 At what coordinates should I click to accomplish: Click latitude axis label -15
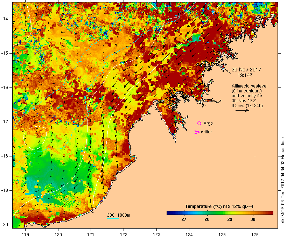coord(5,53)
